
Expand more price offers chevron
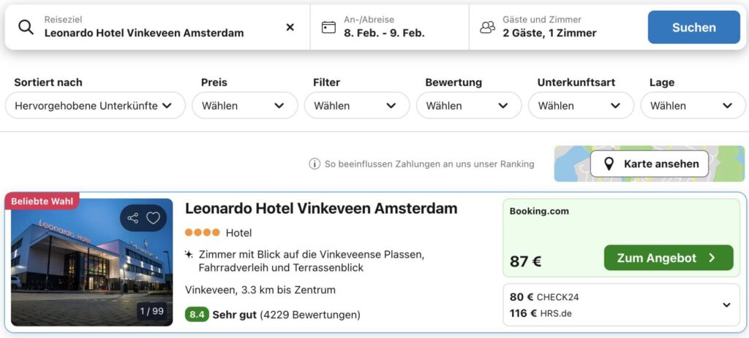click(726, 305)
